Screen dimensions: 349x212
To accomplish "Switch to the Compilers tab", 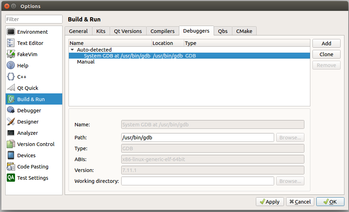I will [162, 31].
